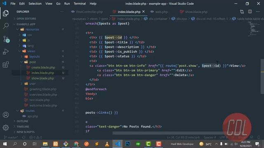Open VLC media player from taskbar
This screenshot has height=148, width=264.
107,144
